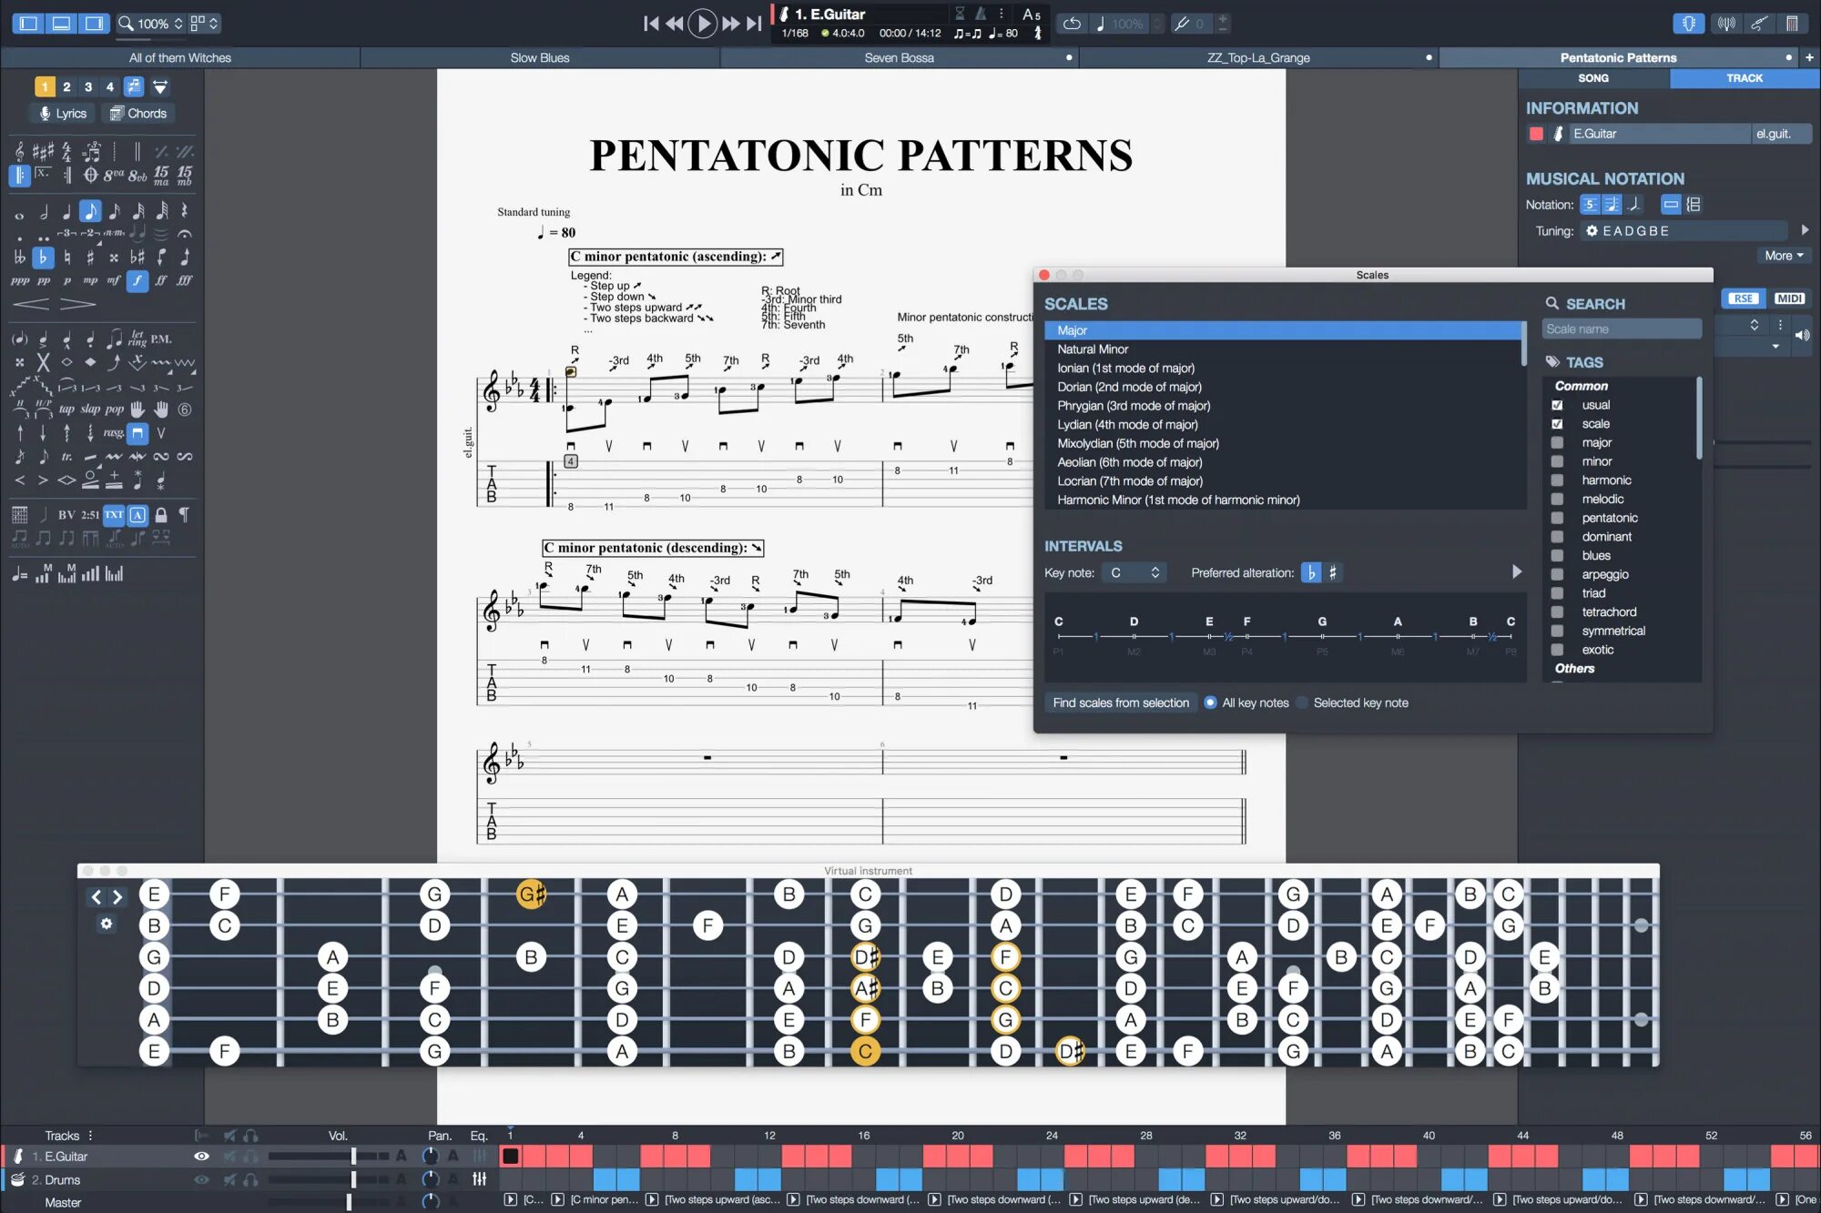Image resolution: width=1821 pixels, height=1213 pixels.
Task: Open the Lyrics panel
Action: (62, 114)
